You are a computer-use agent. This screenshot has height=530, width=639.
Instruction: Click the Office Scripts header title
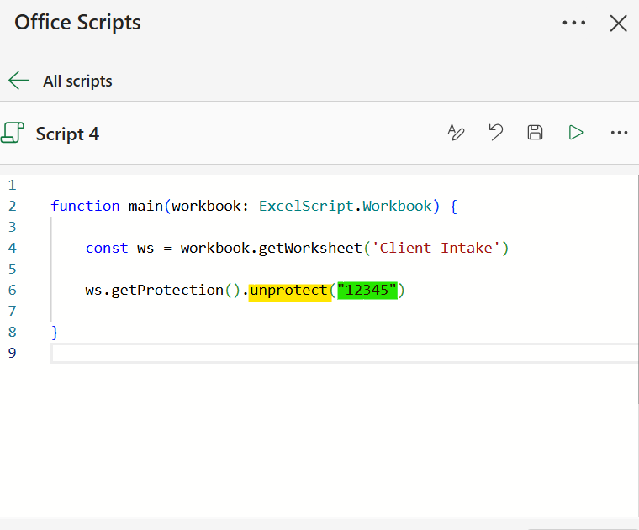[x=77, y=23]
